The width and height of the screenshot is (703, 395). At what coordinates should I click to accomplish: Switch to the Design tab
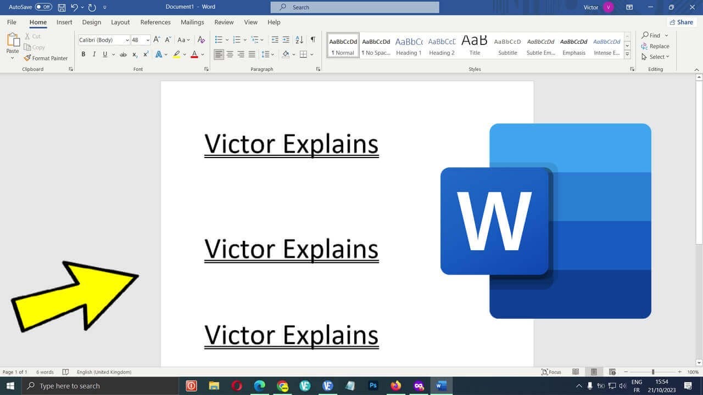click(x=92, y=22)
